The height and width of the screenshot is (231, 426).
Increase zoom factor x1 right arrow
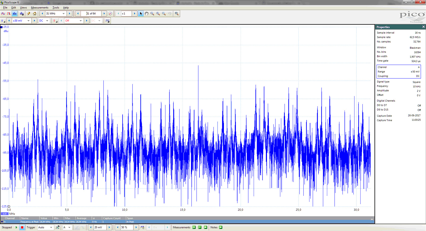[x=135, y=14]
